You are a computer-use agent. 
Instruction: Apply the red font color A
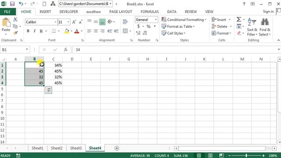click(77, 31)
